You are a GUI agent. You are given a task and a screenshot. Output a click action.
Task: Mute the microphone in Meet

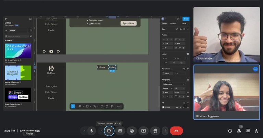coord(91,131)
